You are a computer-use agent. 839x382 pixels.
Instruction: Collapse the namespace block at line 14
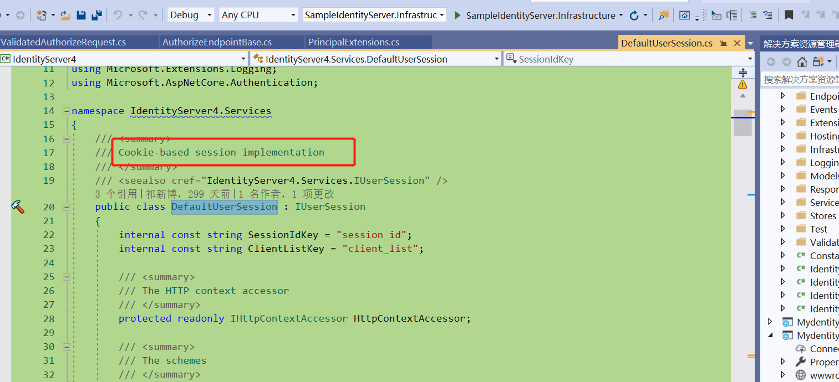tap(67, 111)
